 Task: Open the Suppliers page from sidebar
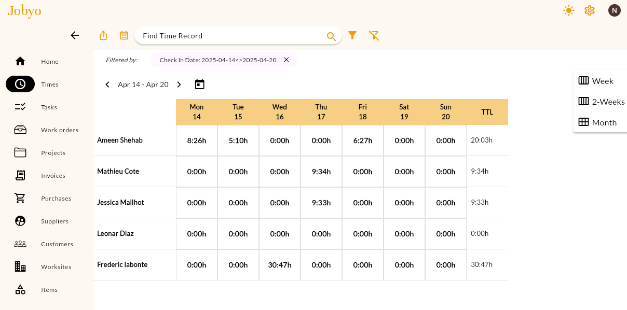coord(20,221)
